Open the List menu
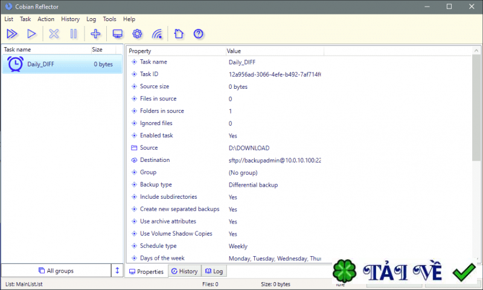Viewport: 483px width, 290px height. [8, 19]
